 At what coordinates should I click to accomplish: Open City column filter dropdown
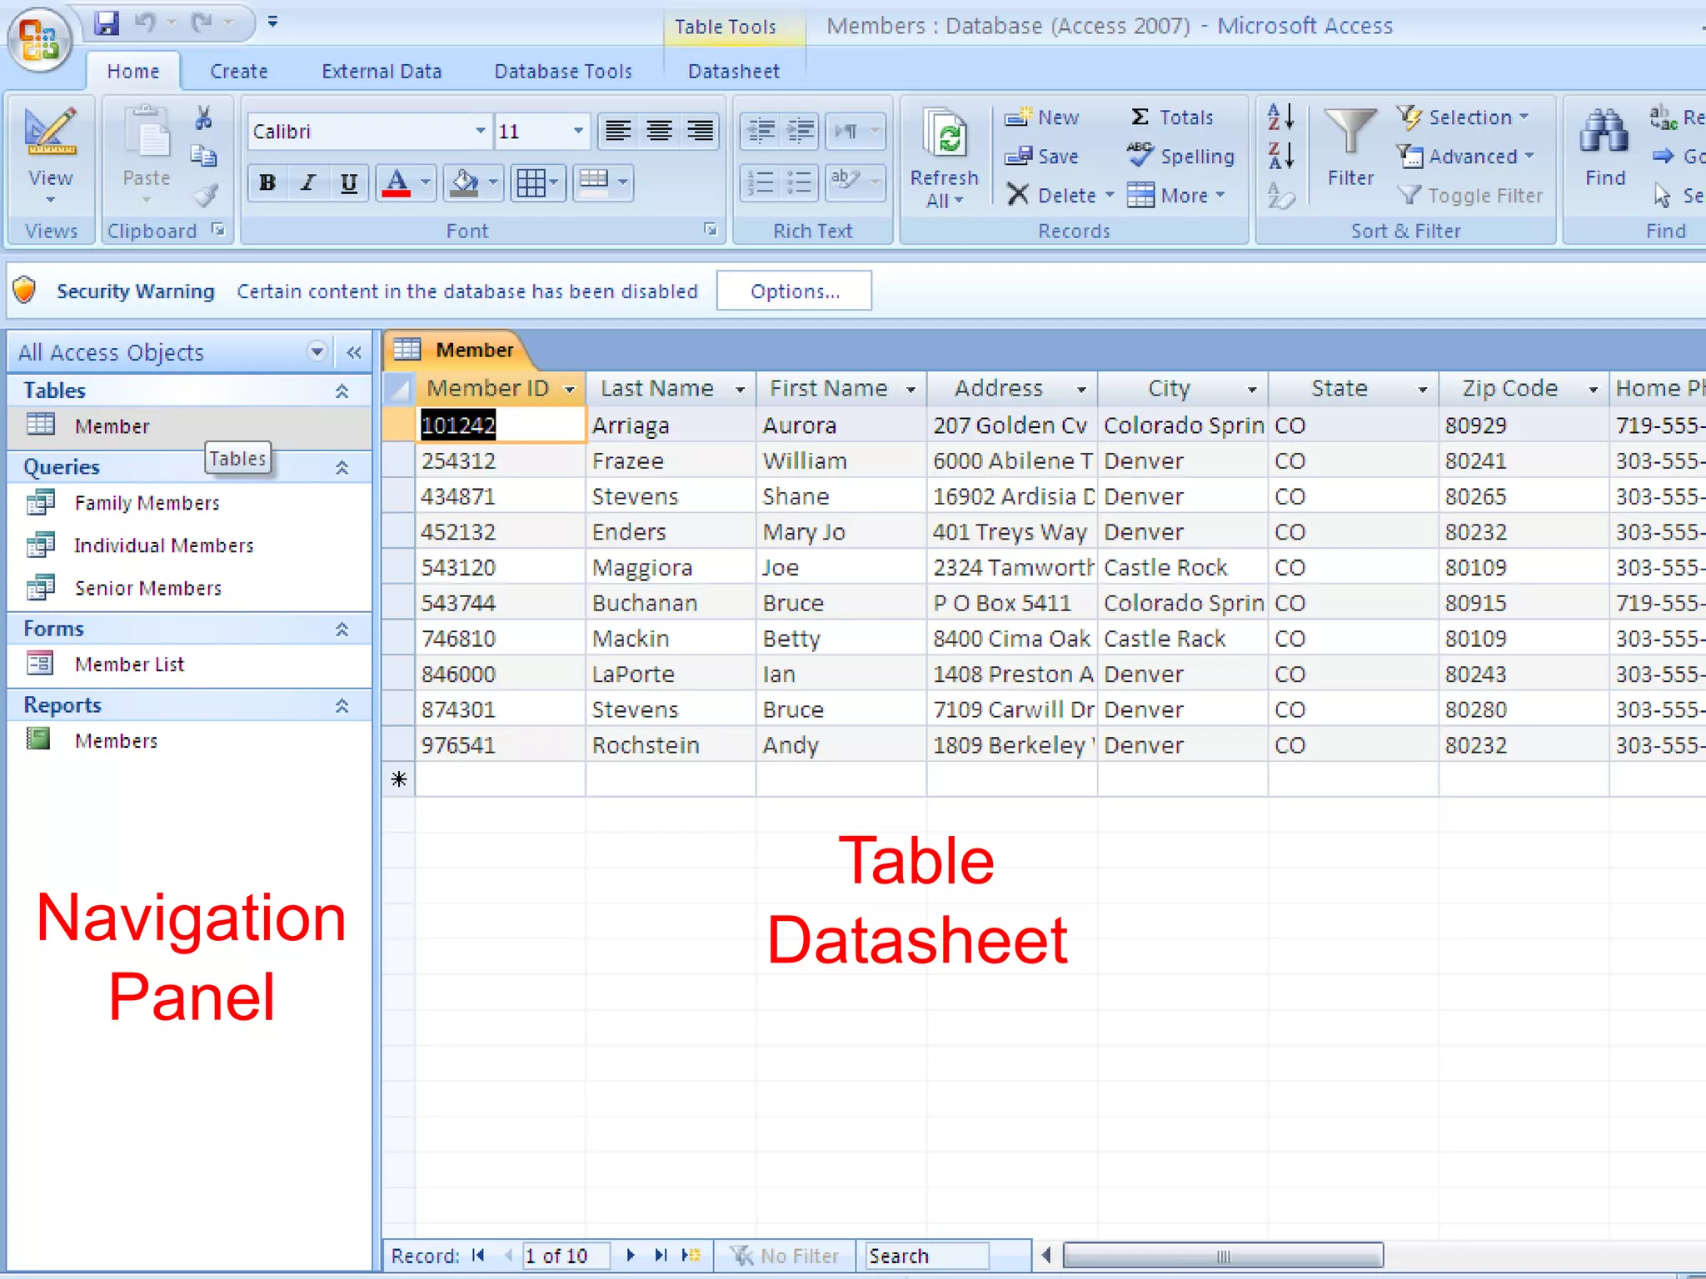1252,389
